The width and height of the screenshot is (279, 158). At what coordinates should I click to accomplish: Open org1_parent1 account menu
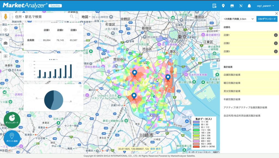(x=265, y=6)
